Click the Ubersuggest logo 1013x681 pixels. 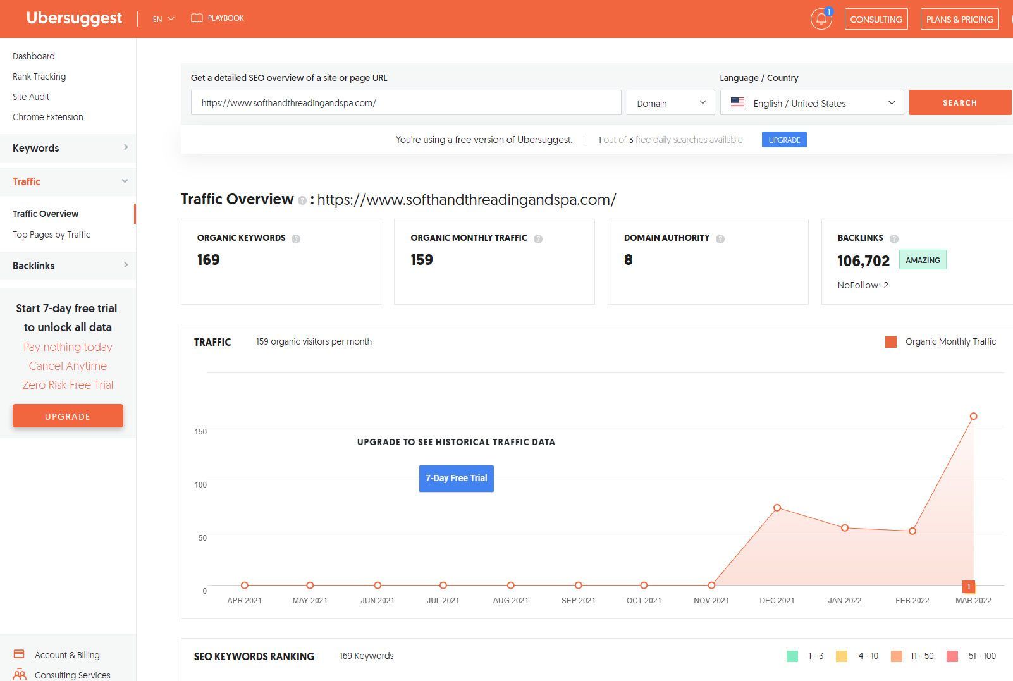click(x=74, y=18)
